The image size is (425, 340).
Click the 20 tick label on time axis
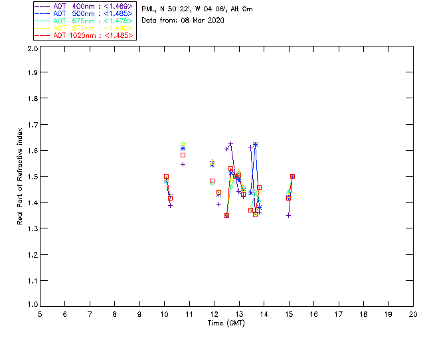[412, 314]
